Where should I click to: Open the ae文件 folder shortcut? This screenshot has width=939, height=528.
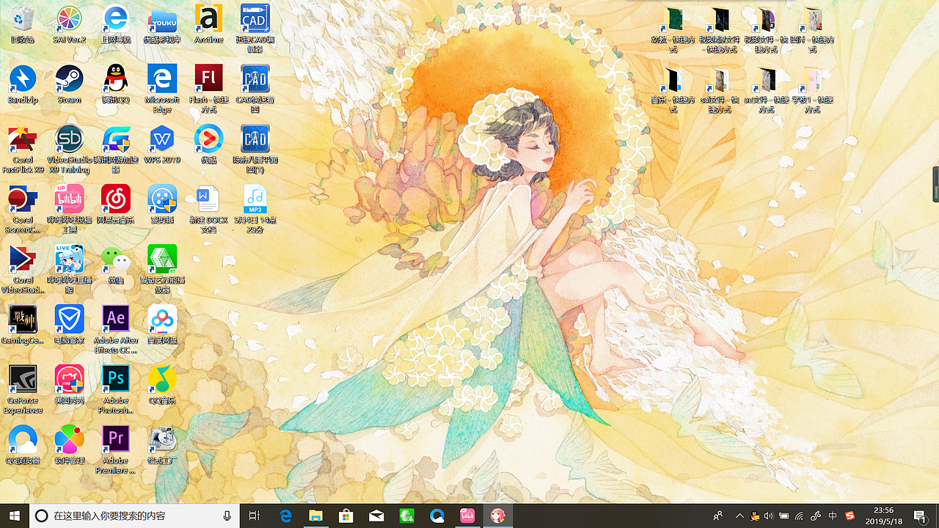click(766, 89)
